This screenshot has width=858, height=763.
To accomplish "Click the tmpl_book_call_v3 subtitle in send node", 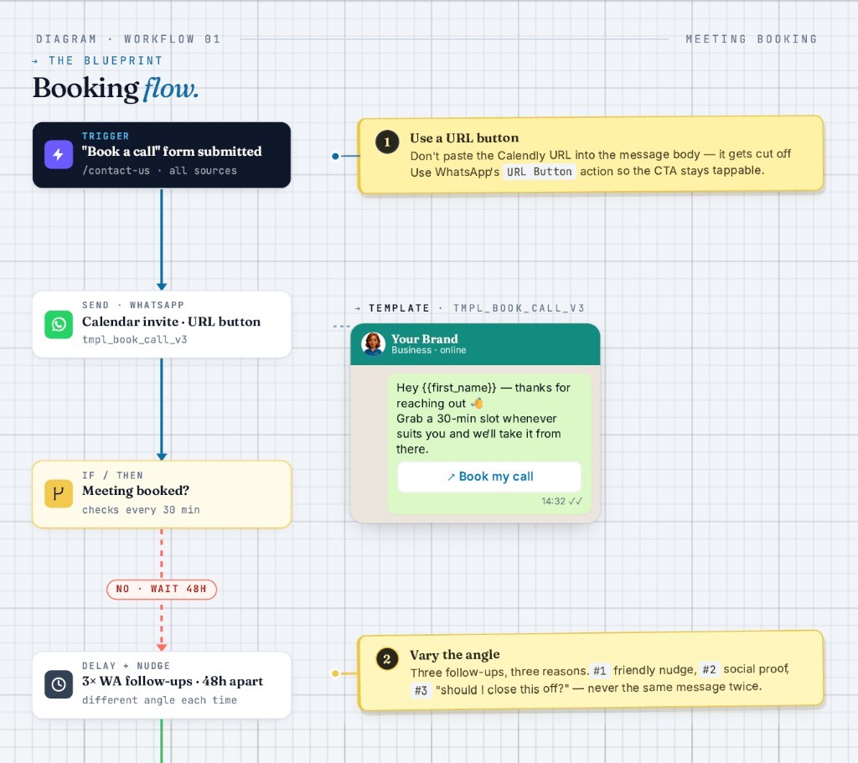I will (135, 340).
